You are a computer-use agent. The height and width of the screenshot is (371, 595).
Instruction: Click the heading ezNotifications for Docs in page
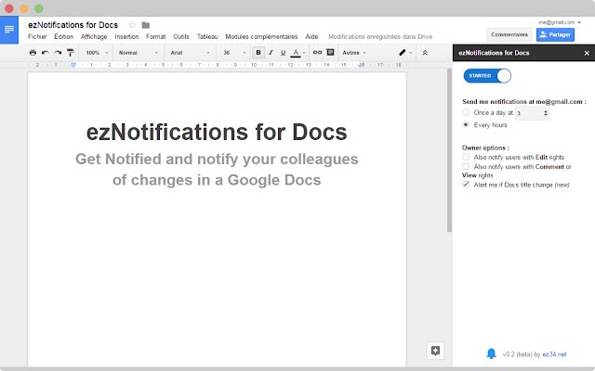[217, 132]
